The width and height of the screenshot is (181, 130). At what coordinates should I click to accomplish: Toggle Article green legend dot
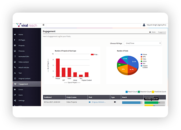point(141,61)
